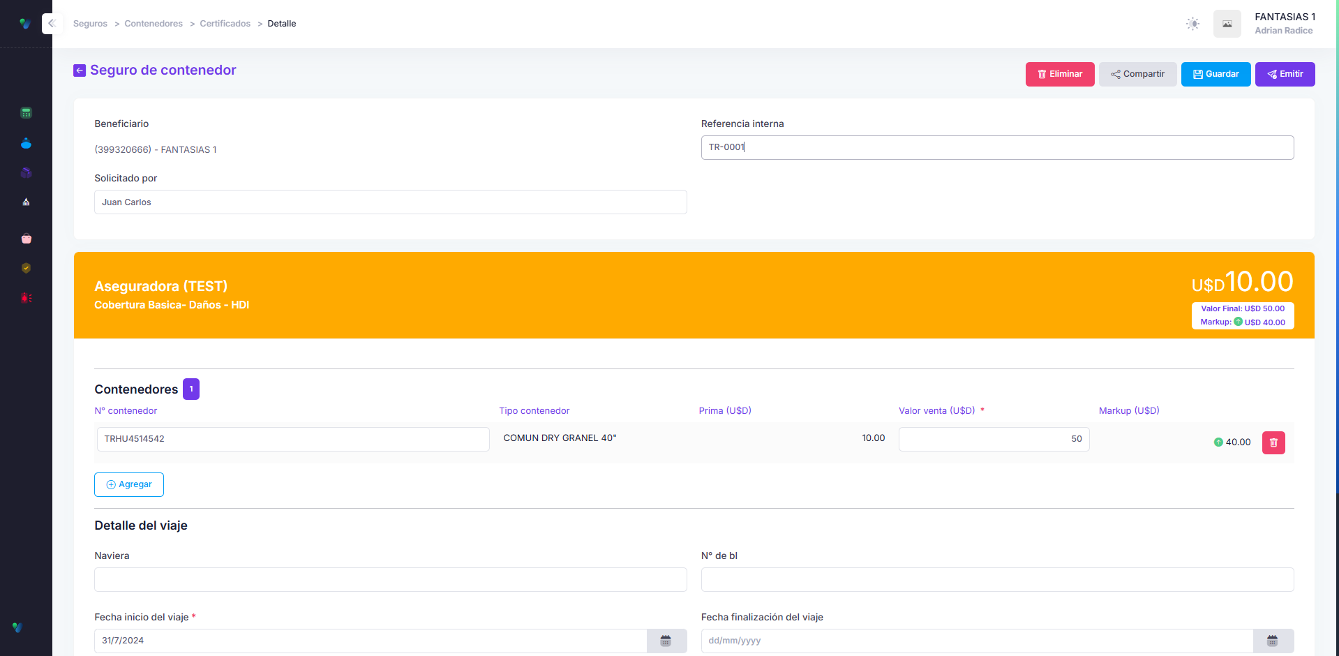Add a container with Agregar button

pos(129,484)
